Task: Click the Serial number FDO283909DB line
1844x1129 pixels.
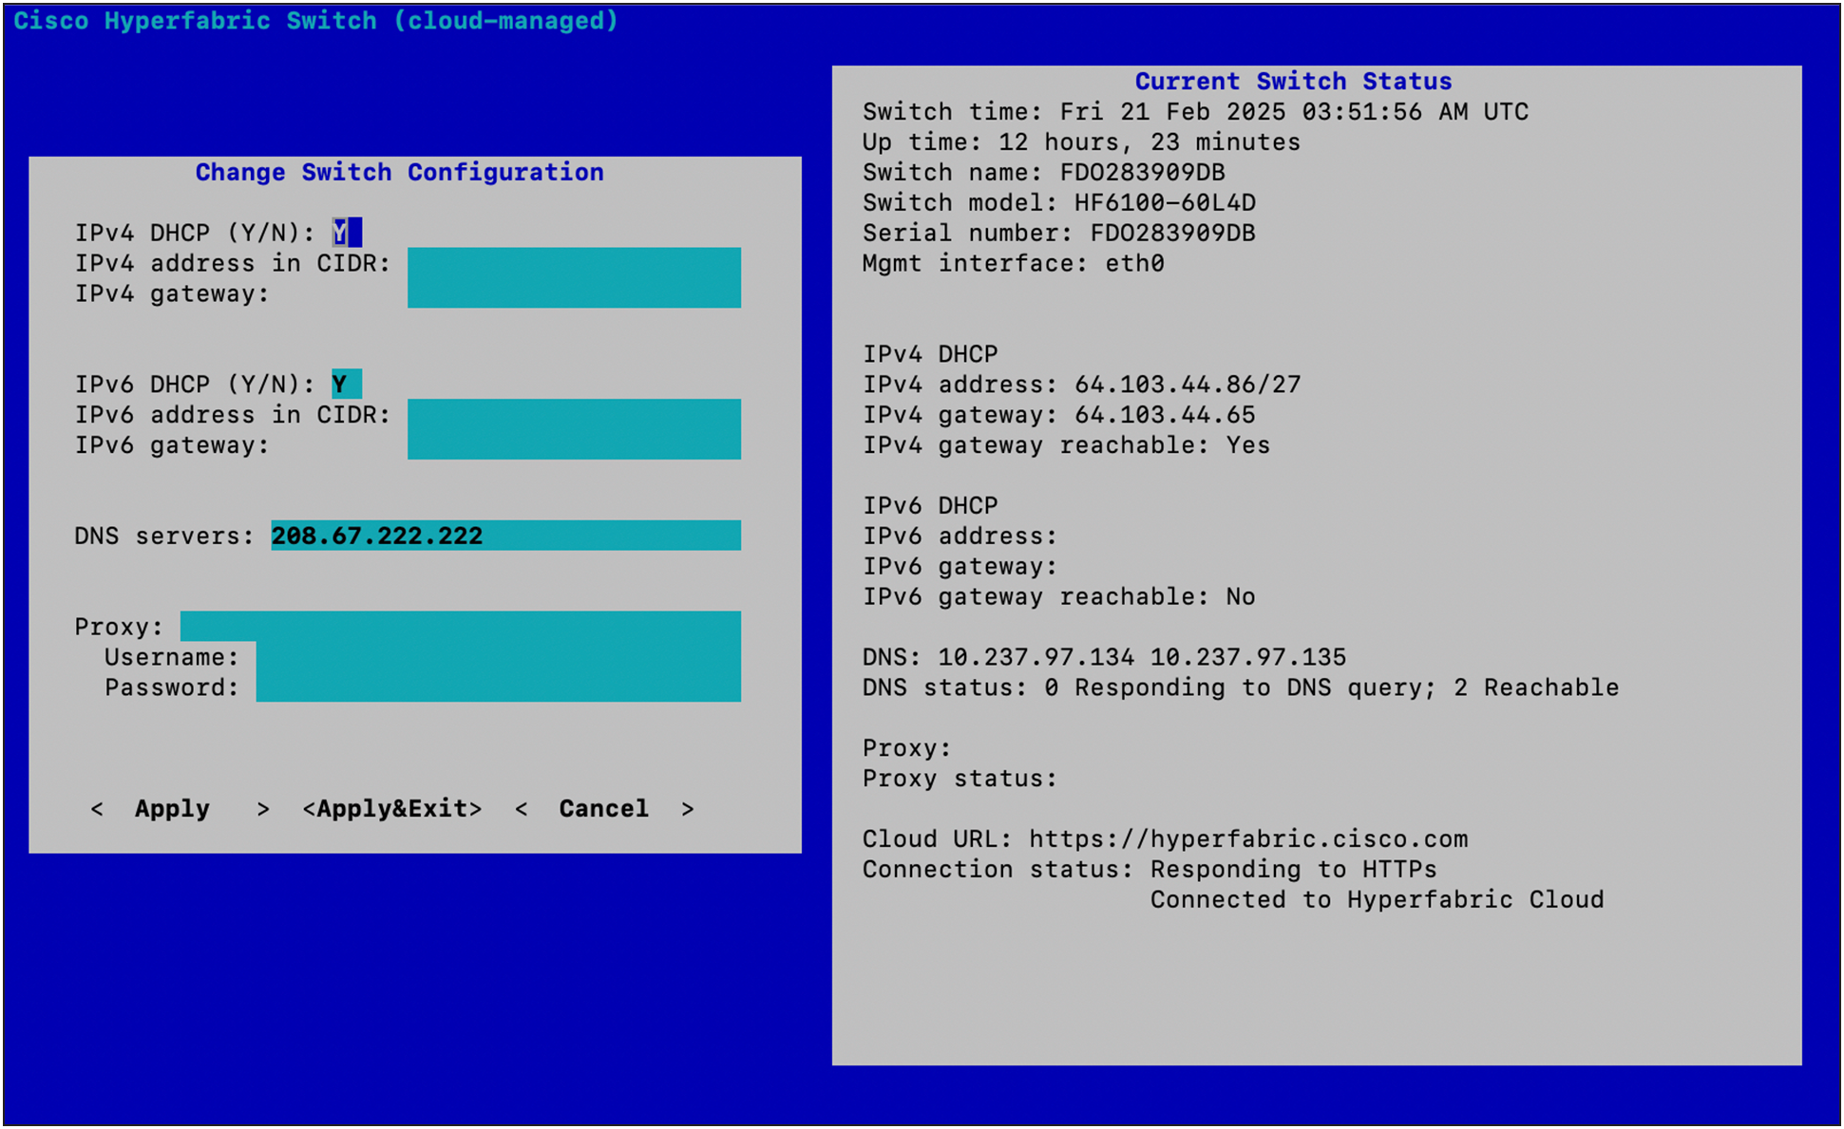Action: [x=1059, y=234]
